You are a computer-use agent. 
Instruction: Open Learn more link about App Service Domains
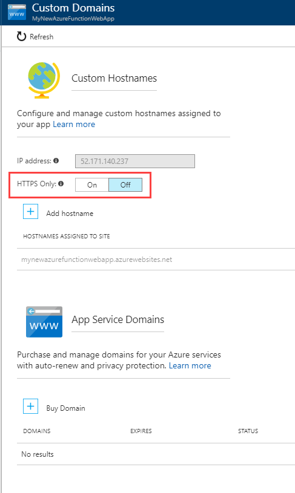point(190,365)
